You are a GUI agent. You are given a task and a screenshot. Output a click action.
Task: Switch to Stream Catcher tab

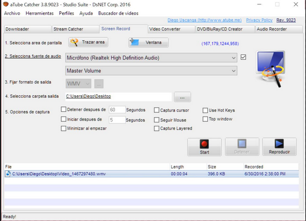tap(76, 29)
